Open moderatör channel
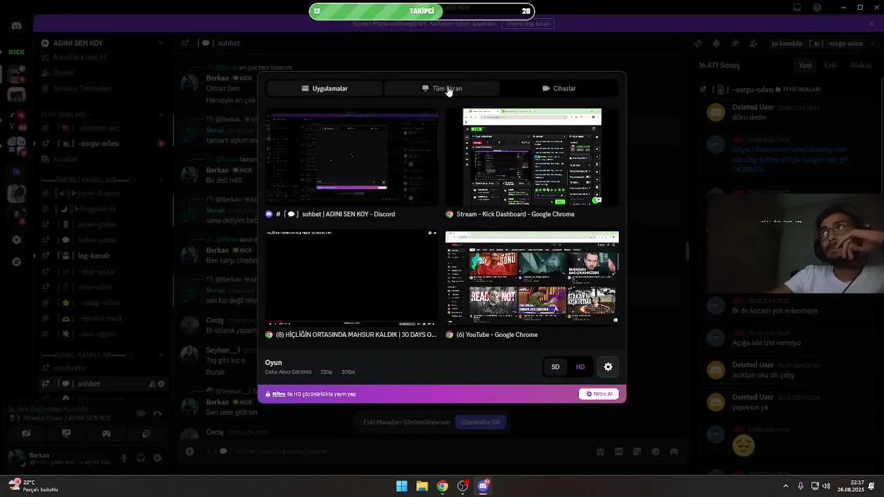The image size is (884, 497). tap(104, 369)
